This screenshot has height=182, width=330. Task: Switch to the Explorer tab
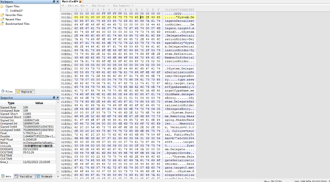25,91
